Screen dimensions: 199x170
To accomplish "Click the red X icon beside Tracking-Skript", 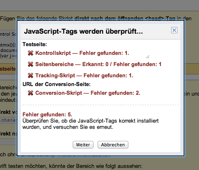I will pos(30,76).
